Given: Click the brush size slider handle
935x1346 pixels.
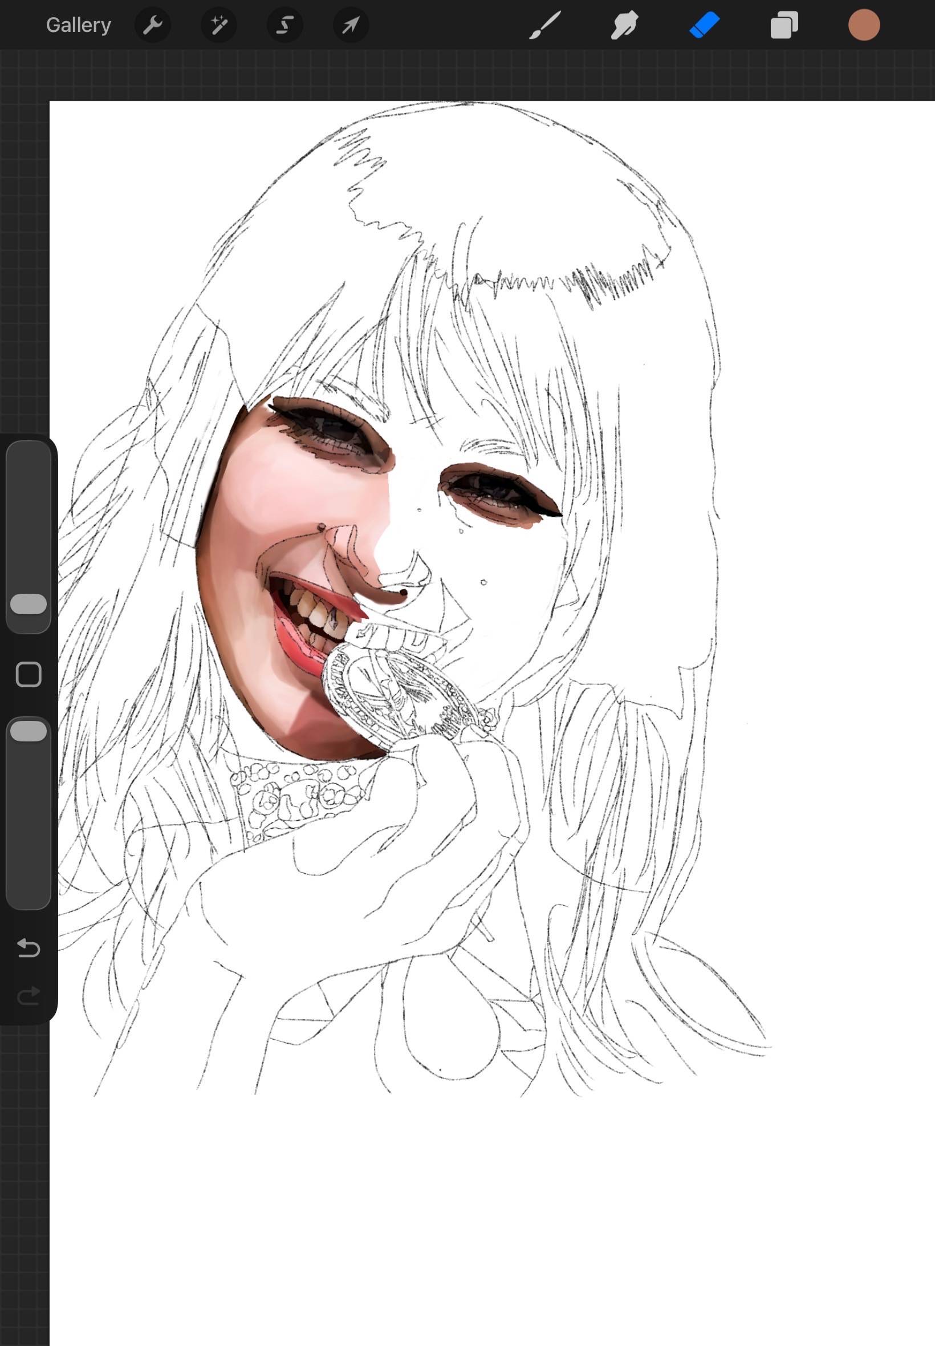Looking at the screenshot, I should point(29,604).
